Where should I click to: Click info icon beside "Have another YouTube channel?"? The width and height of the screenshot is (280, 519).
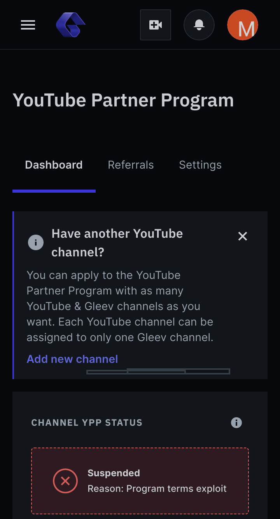coord(36,243)
